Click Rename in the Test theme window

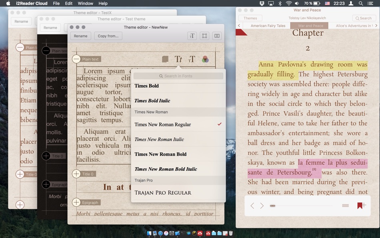click(50, 28)
